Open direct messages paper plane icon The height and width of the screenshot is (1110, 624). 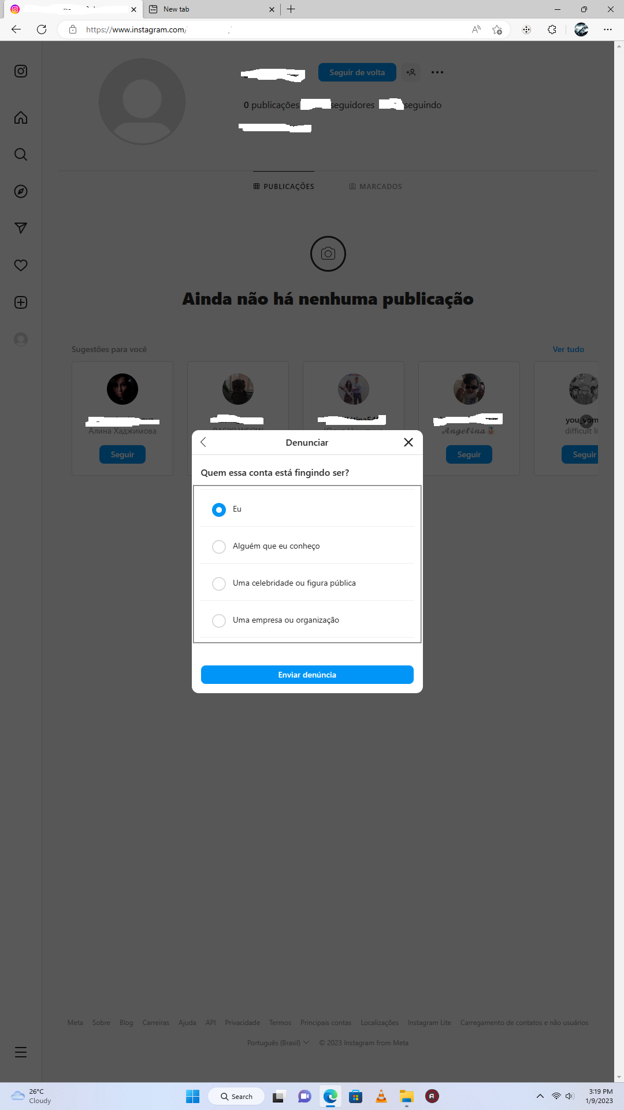21,228
